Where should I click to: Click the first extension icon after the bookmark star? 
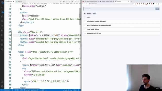pyautogui.click(x=135, y=4)
